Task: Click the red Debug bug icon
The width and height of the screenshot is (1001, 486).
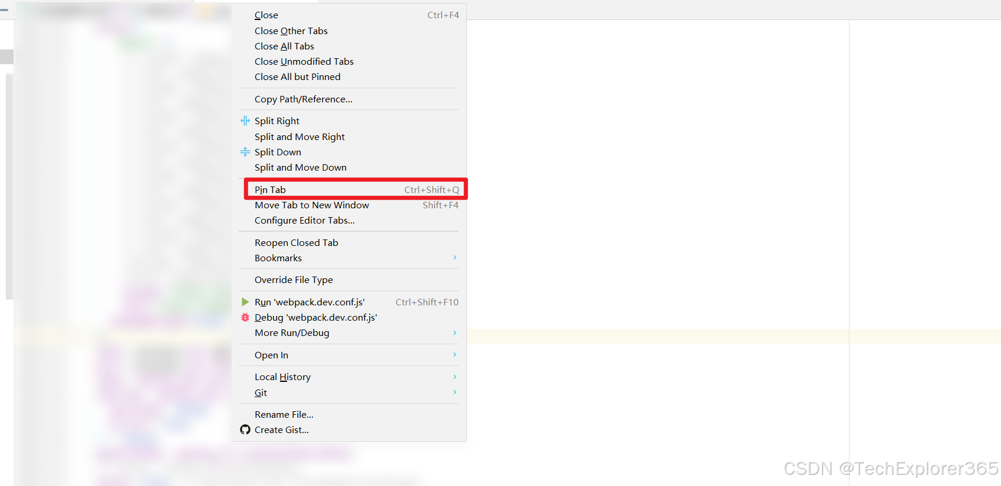Action: point(245,317)
